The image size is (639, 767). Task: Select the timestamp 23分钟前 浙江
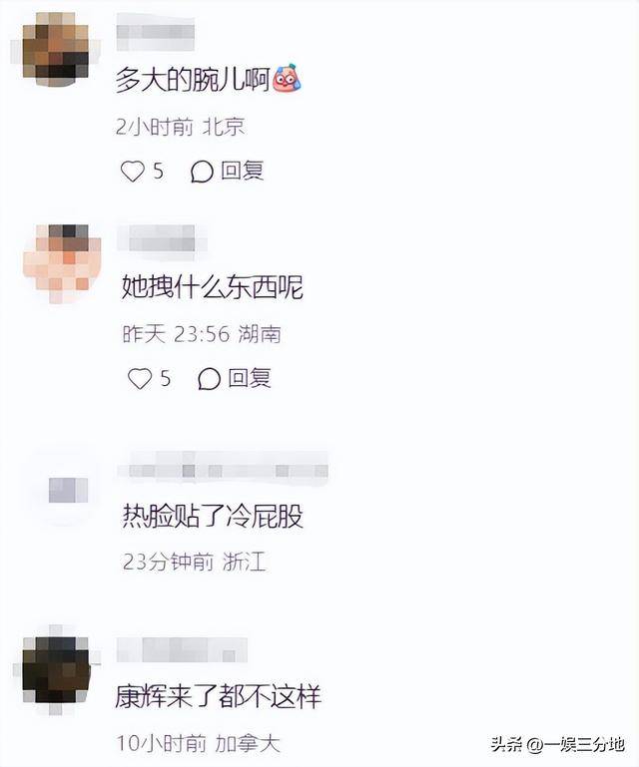[195, 562]
